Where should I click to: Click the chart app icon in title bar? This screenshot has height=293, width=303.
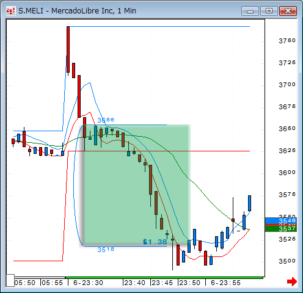click(x=10, y=11)
